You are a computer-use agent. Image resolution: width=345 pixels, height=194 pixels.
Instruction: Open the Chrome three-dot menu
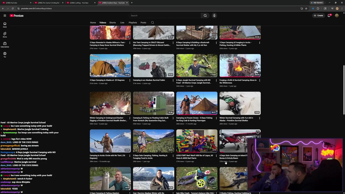(342, 8)
